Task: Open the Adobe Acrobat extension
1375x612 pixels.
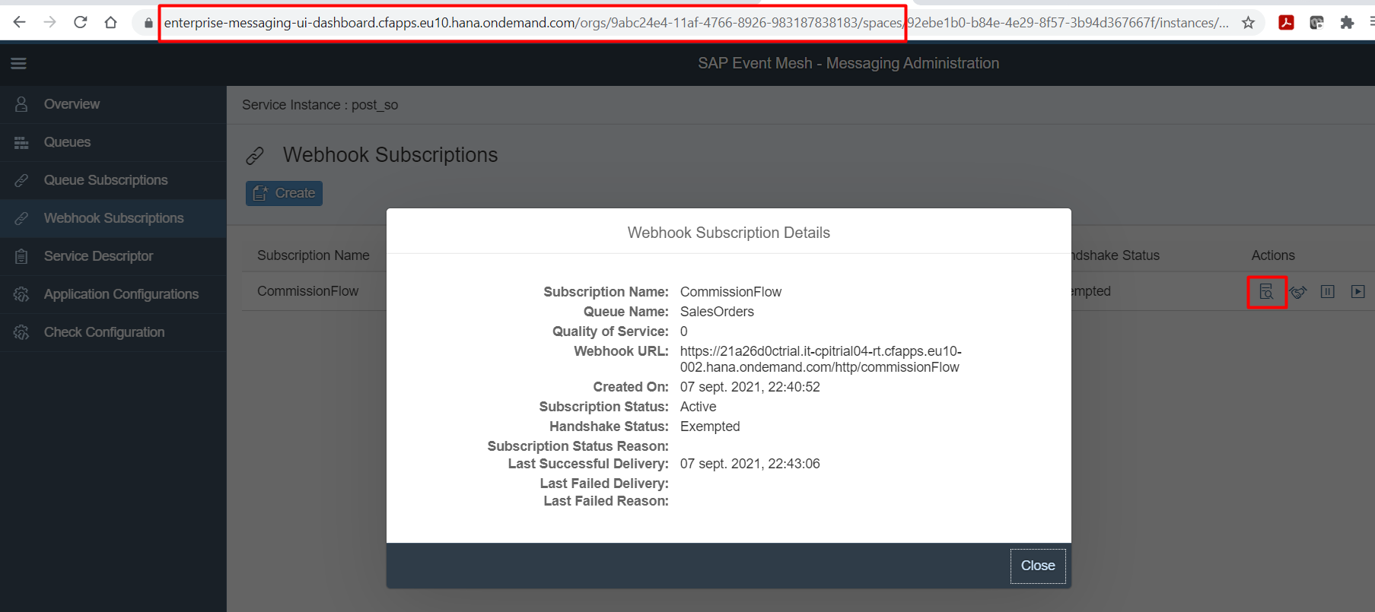Action: 1287,23
